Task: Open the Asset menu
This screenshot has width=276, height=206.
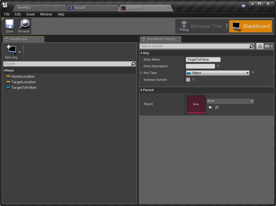Action: [x=30, y=14]
